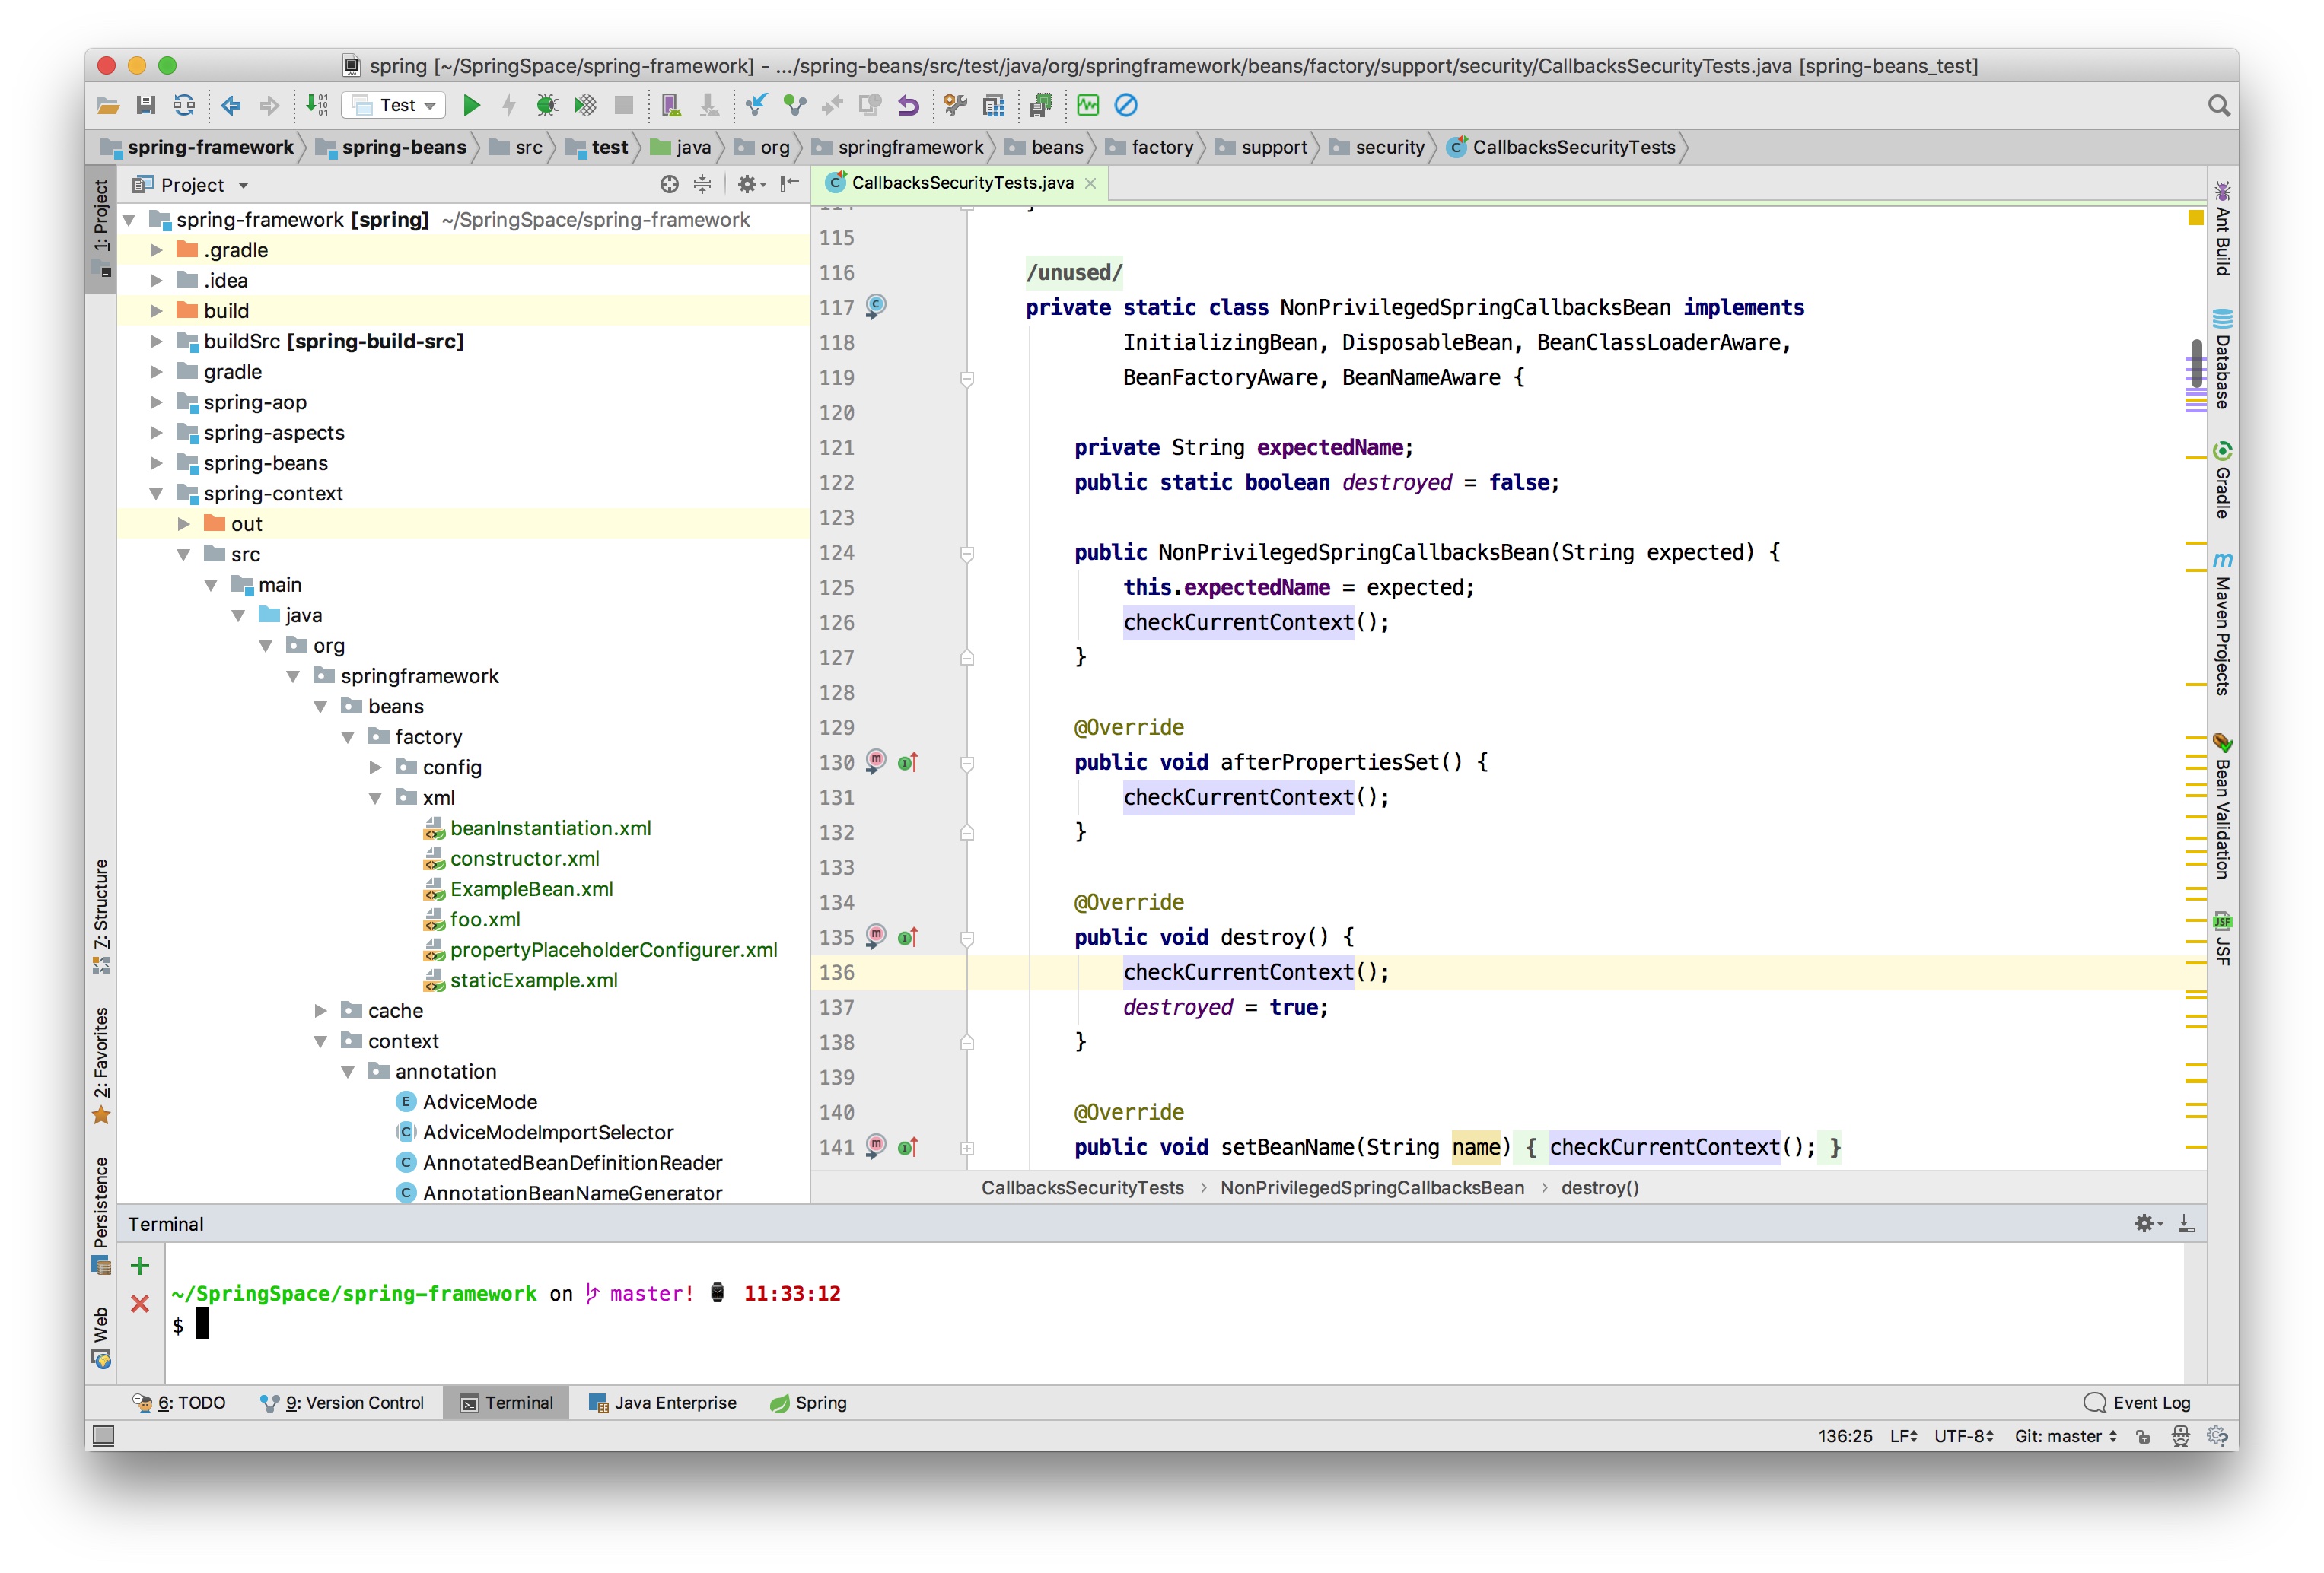Hide the Project panel with the arrow icon
The height and width of the screenshot is (1573, 2324).
point(790,184)
